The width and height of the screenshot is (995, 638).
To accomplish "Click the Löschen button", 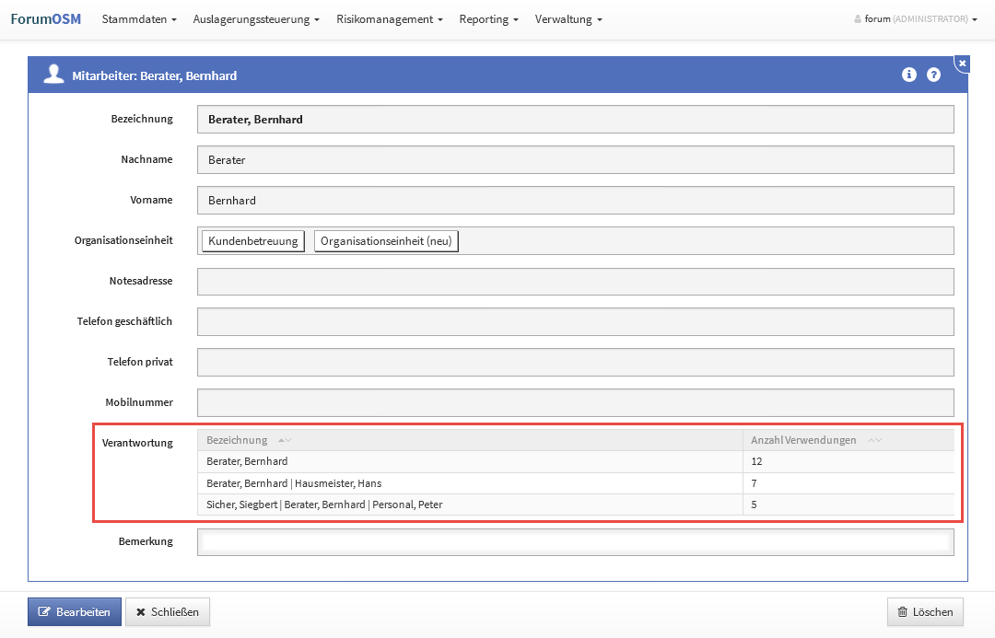I will click(x=926, y=612).
